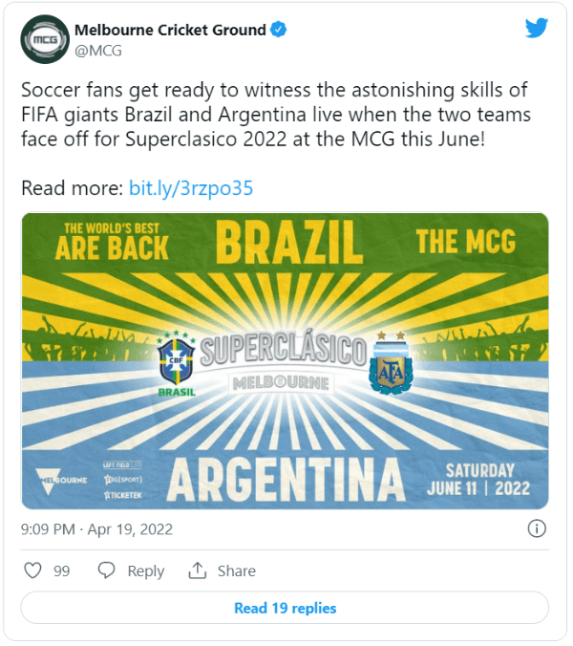Screen dimensions: 573x646
Task: Click the blue verified badge
Action: (278, 30)
